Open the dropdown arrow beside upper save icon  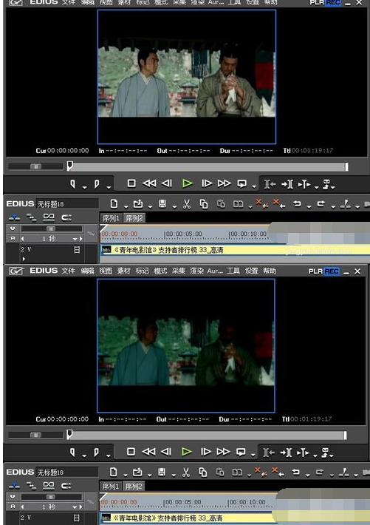tap(174, 207)
